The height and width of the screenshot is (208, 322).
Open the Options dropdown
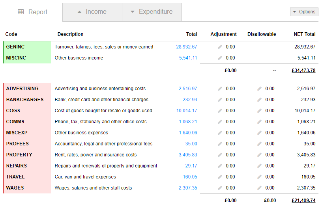pyautogui.click(x=304, y=12)
